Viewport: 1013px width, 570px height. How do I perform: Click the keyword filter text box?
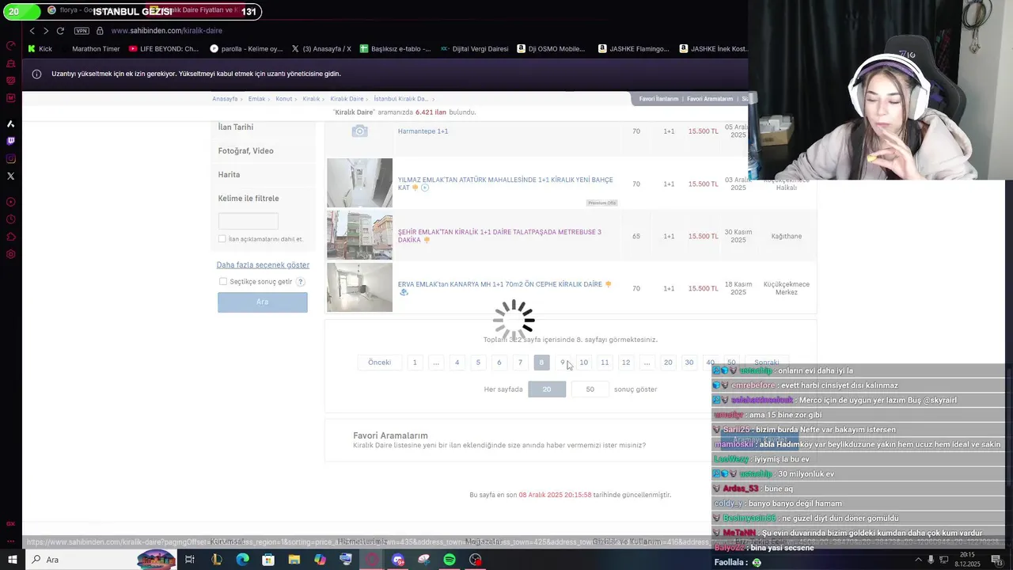[249, 221]
